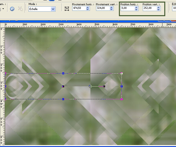Click the Pivotement vert. value field
The width and height of the screenshot is (176, 147).
tap(103, 8)
